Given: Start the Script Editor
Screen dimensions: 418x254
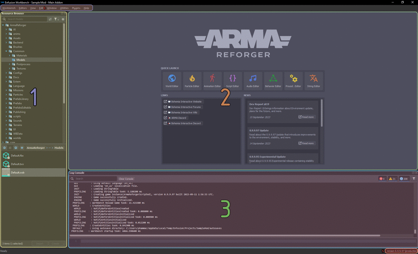Looking at the screenshot, I should point(232,80).
